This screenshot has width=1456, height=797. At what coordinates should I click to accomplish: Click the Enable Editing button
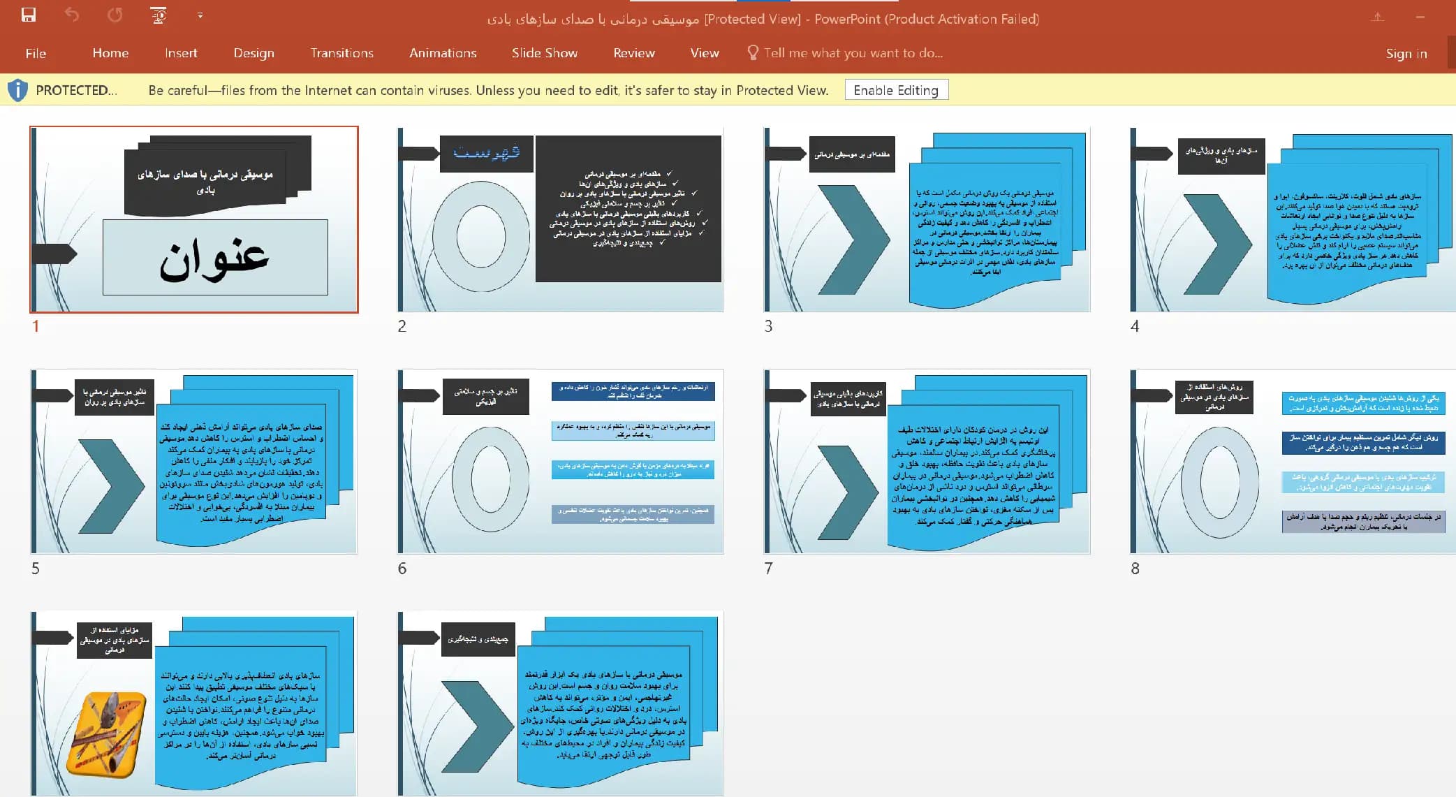tap(896, 90)
